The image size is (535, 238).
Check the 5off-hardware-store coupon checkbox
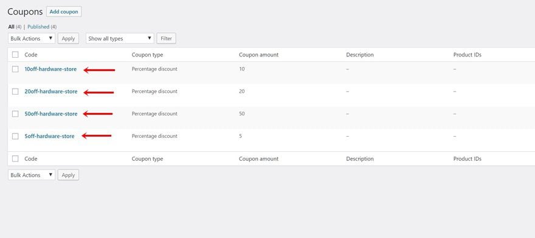[x=15, y=137]
